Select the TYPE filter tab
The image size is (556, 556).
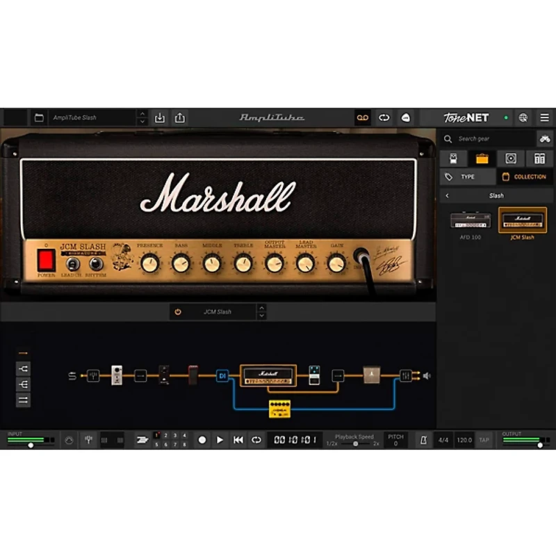click(468, 177)
